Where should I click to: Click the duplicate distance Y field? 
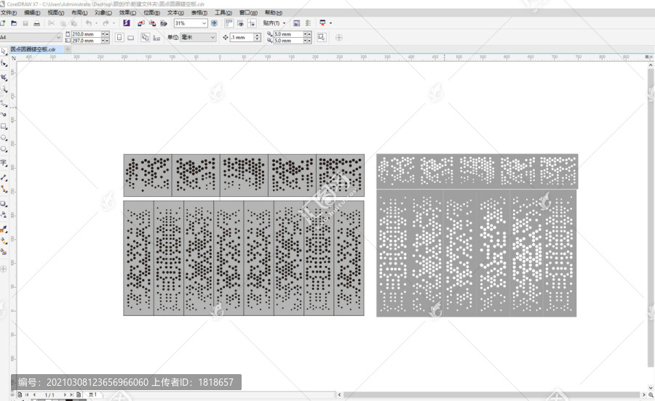(288, 41)
